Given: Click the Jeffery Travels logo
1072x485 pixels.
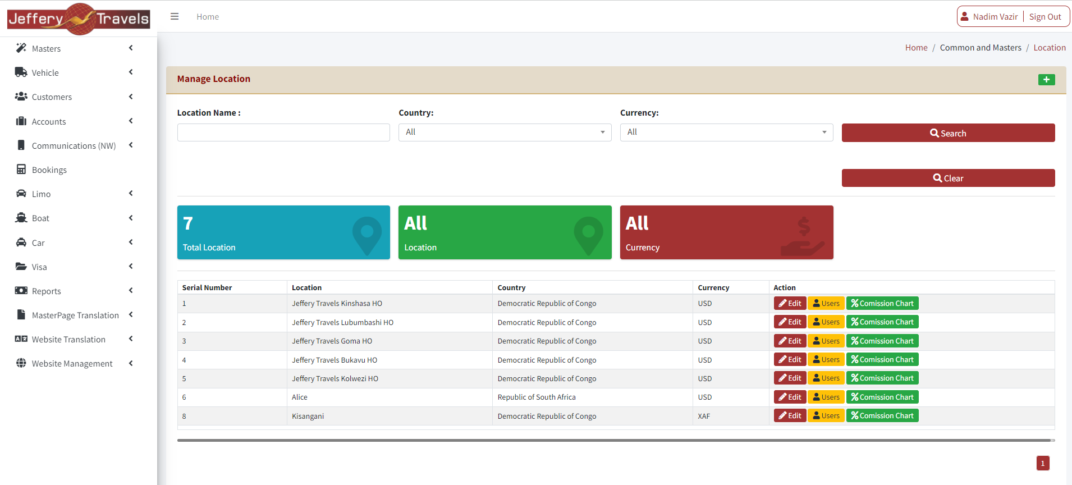Looking at the screenshot, I should coord(79,19).
